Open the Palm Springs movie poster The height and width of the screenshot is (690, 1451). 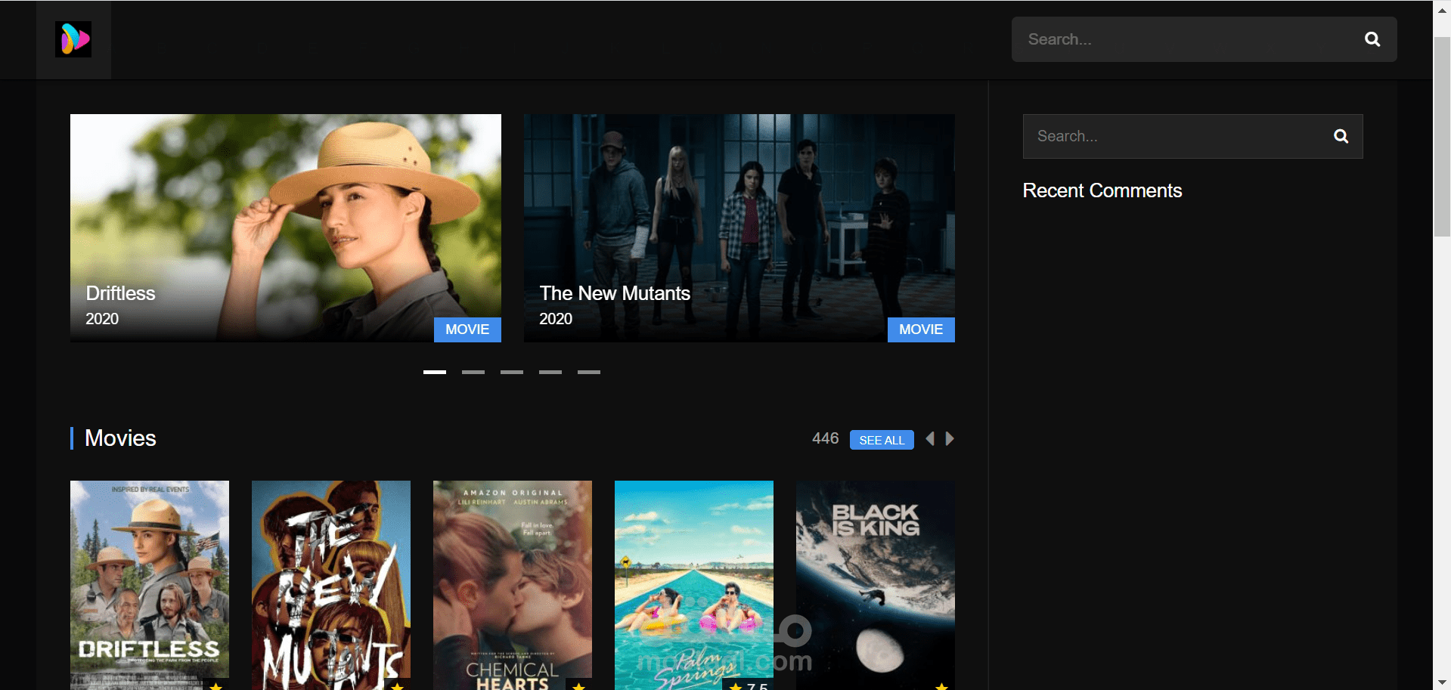[694, 585]
